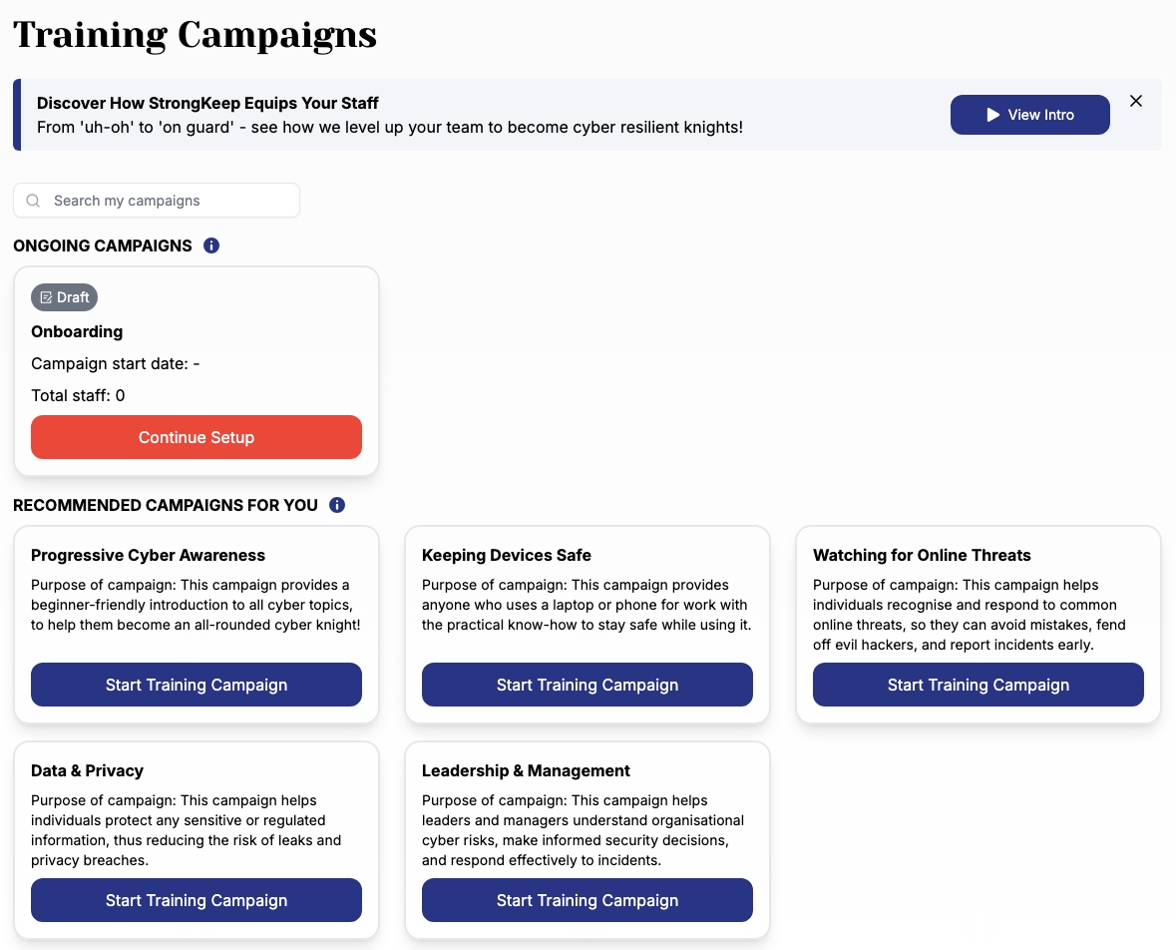This screenshot has height=950, width=1176.
Task: Start the Data & Privacy campaign
Action: coord(196,900)
